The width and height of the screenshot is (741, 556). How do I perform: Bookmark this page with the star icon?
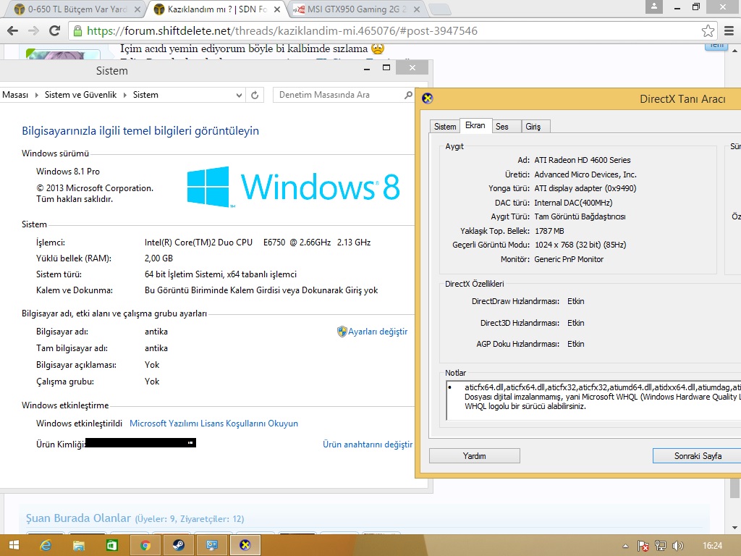[708, 31]
